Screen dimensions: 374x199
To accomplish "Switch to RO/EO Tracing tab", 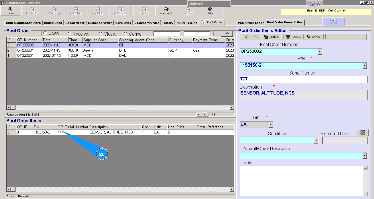I will [187, 23].
